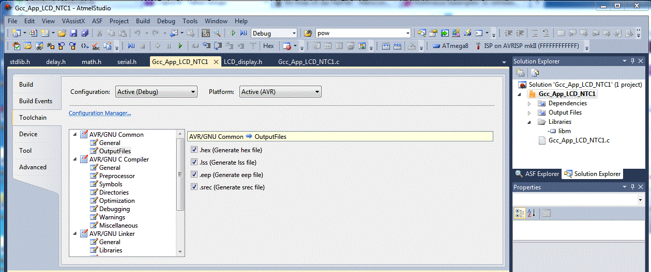Viewport: 651px width, 272px height.
Task: Save the current file with floppy icon
Action: pos(73,33)
